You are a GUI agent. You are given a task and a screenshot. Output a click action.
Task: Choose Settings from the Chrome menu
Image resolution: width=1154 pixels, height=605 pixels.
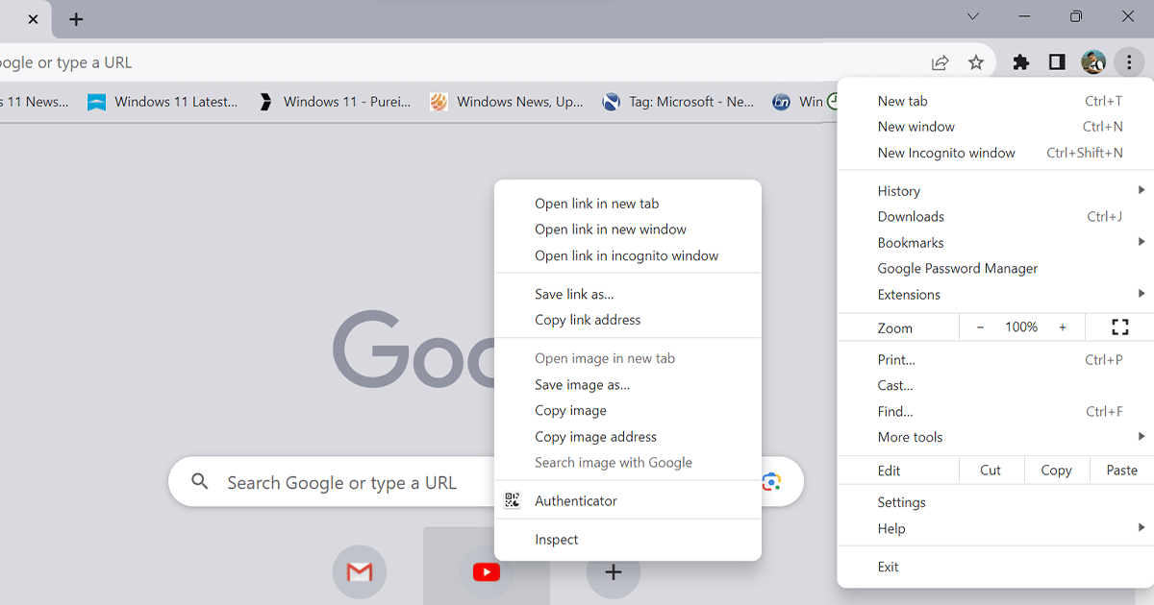(x=902, y=501)
